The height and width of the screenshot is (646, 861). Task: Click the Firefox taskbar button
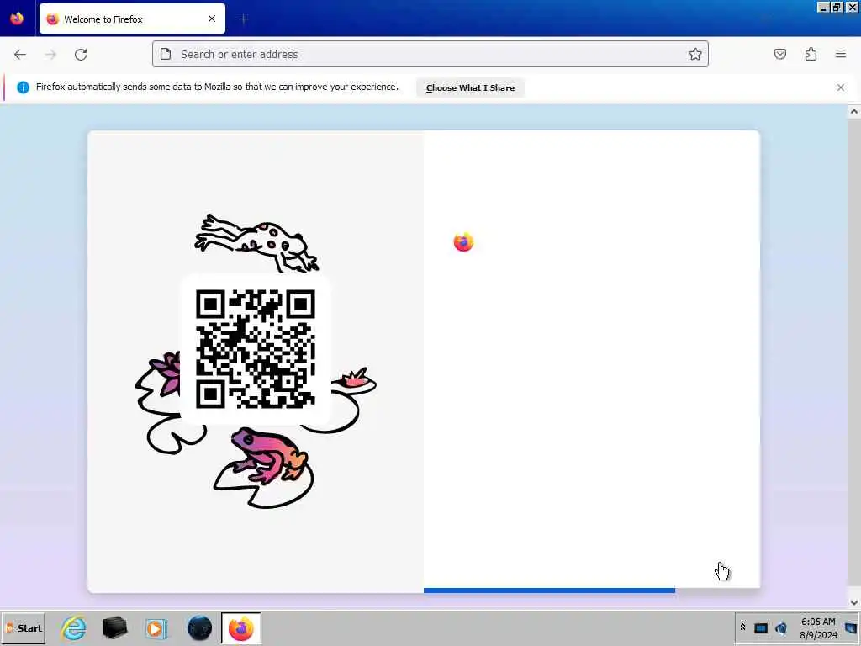[x=241, y=628]
